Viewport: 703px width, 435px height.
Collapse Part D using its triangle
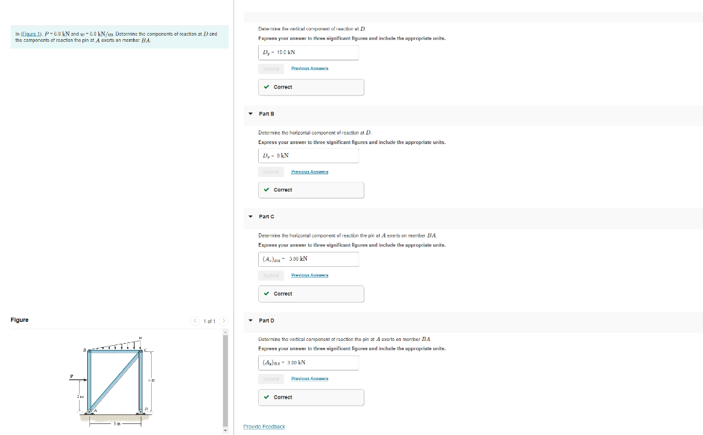coord(251,320)
